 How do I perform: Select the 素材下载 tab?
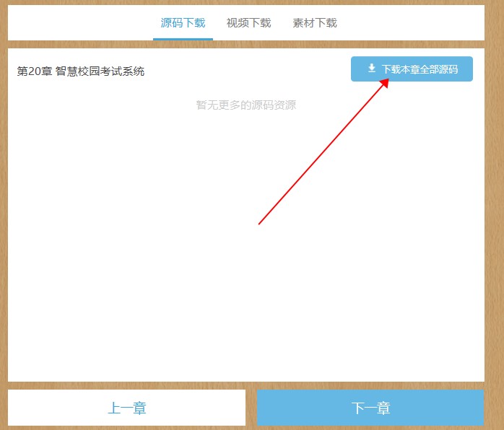tap(315, 23)
